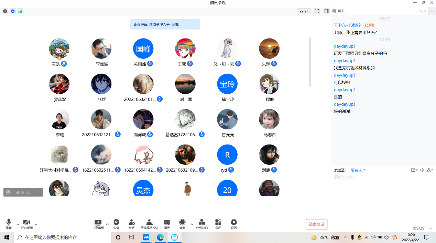Click the 邀请 invite icon

point(131,224)
